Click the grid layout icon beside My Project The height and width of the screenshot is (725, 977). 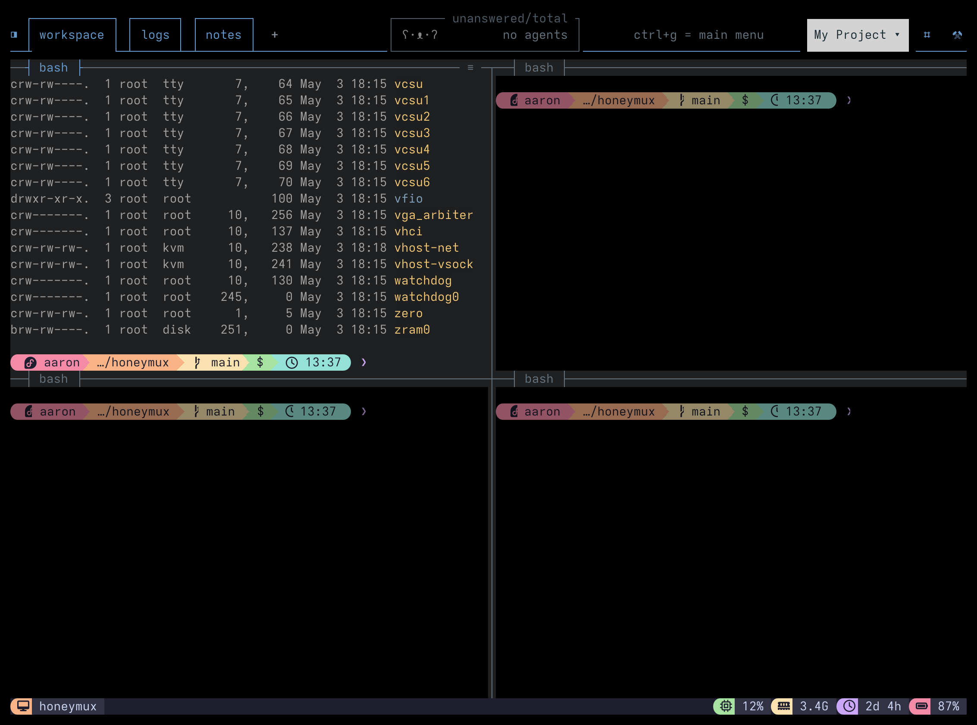[x=927, y=34]
